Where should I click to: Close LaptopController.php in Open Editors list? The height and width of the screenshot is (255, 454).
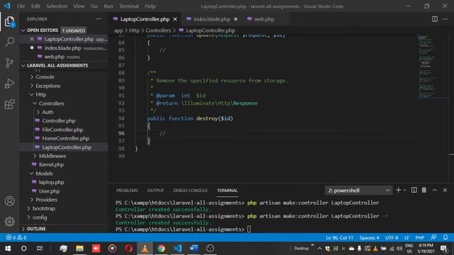click(32, 39)
